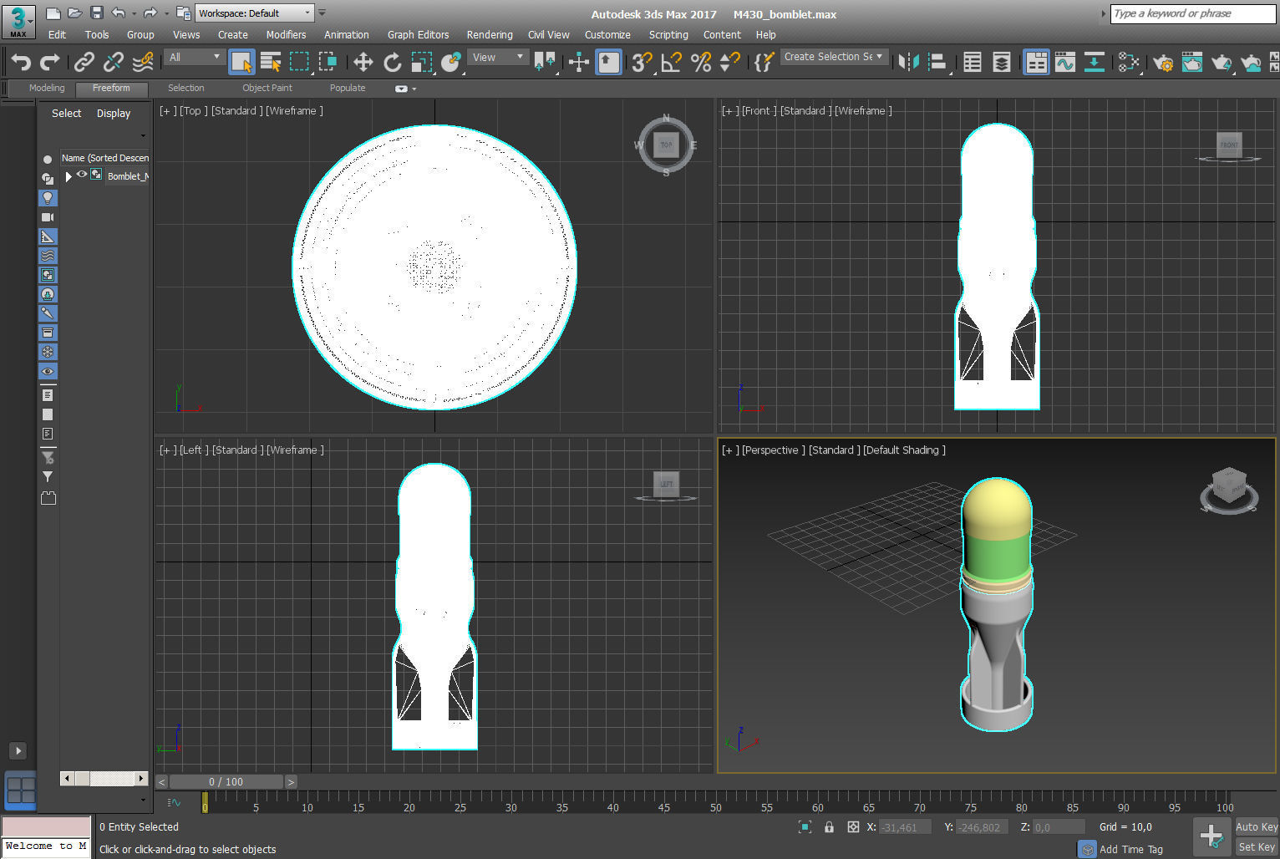Open the Scene Explorer Display menu

click(114, 114)
